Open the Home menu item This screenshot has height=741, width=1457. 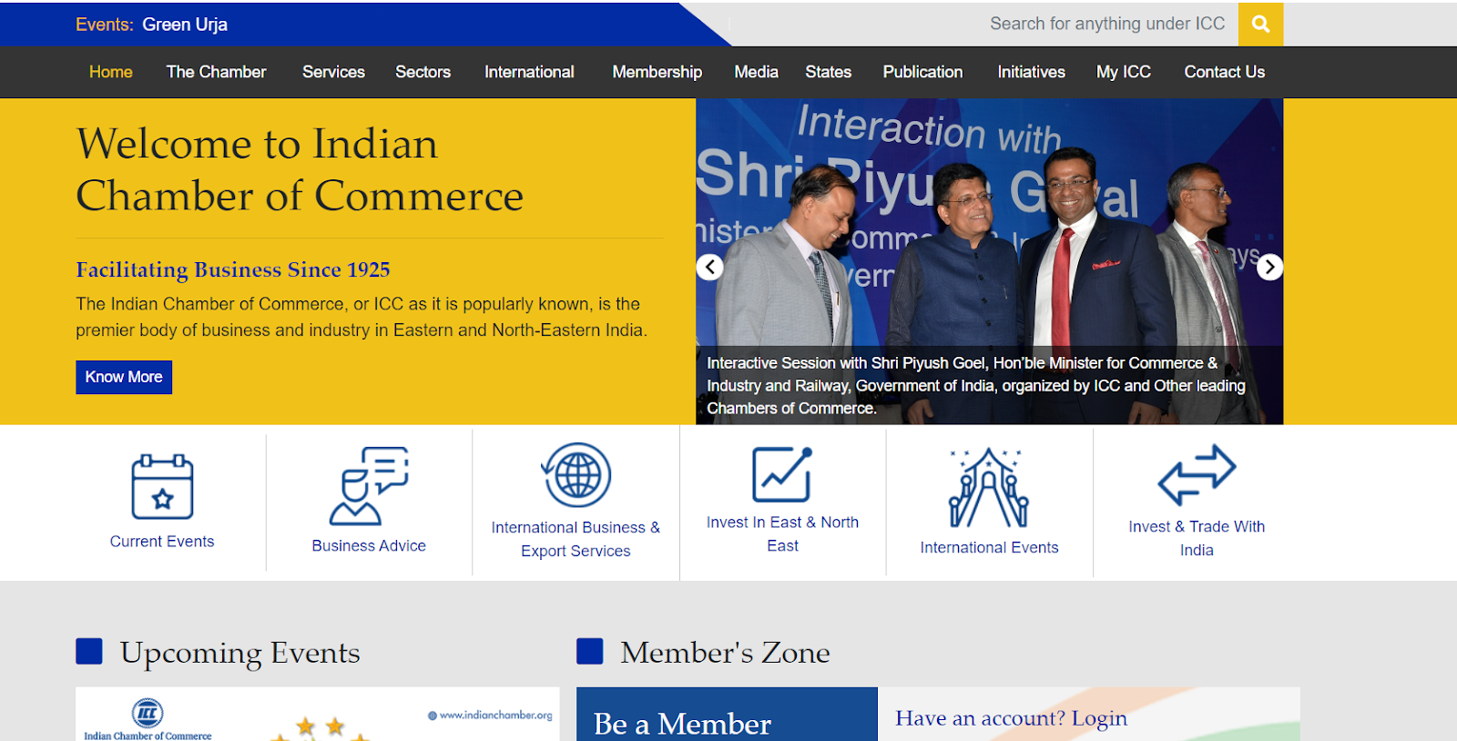click(111, 72)
